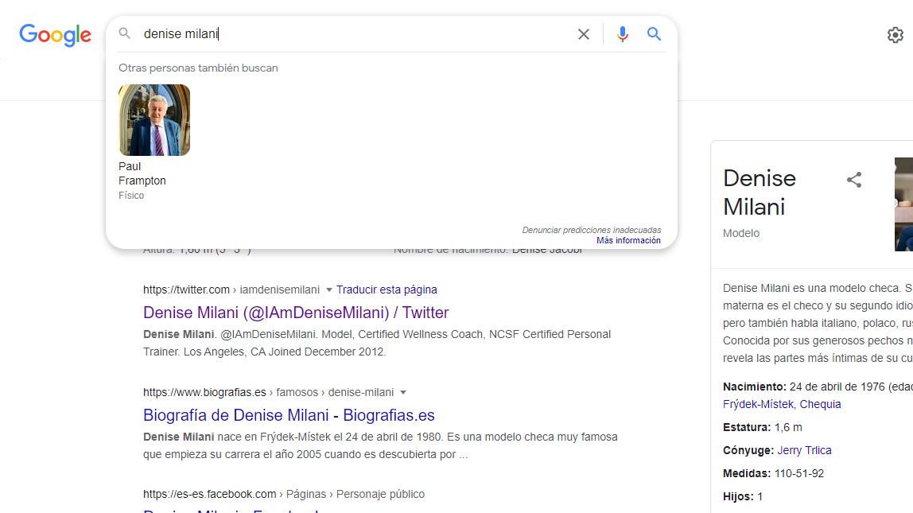The width and height of the screenshot is (913, 513).
Task: Click the Paul Frampton name suggestion
Action: [x=142, y=173]
